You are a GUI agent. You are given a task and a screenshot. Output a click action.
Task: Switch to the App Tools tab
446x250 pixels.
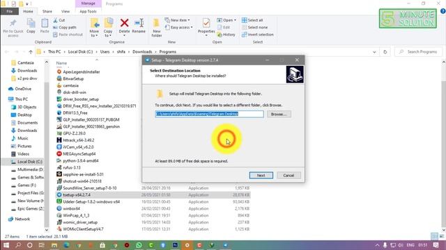click(88, 11)
